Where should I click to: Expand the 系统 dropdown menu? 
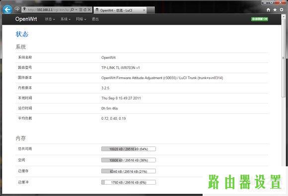tap(66, 19)
